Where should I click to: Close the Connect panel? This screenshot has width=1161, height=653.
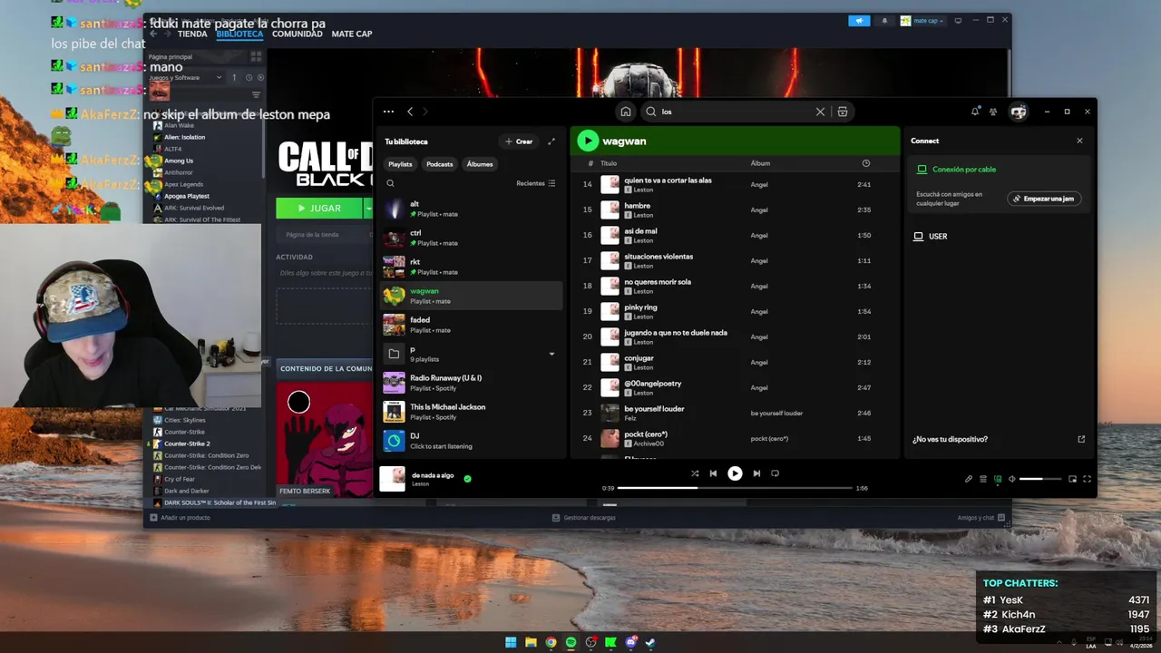(1079, 141)
